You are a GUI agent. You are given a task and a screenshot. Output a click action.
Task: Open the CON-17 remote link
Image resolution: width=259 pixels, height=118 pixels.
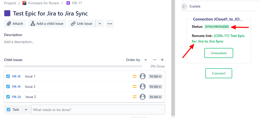(218, 38)
